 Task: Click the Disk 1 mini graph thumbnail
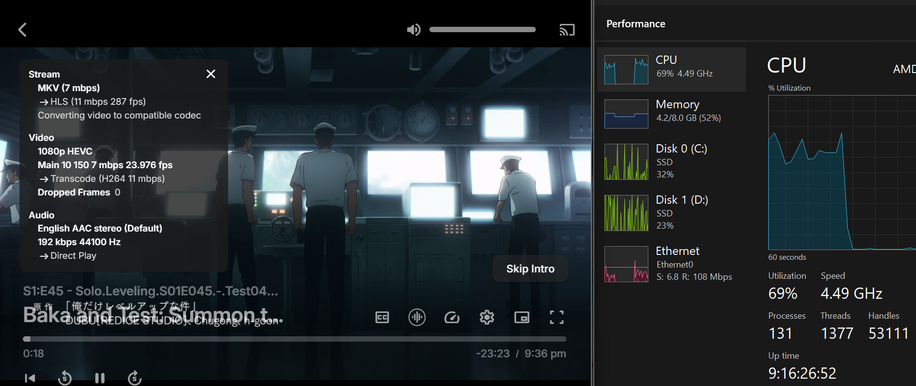click(x=626, y=213)
